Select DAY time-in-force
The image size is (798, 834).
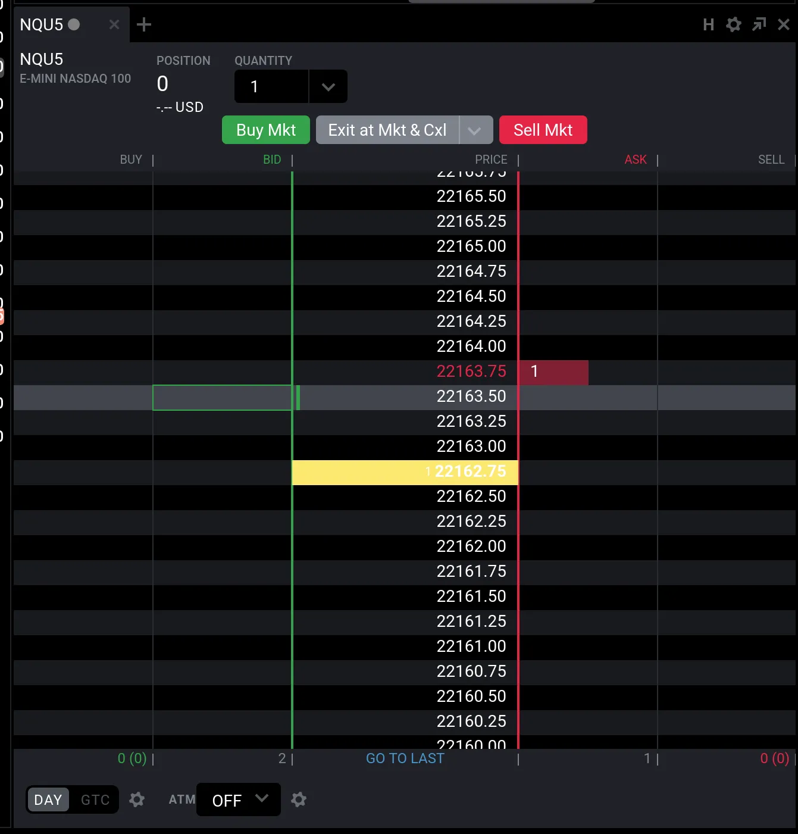tap(48, 799)
